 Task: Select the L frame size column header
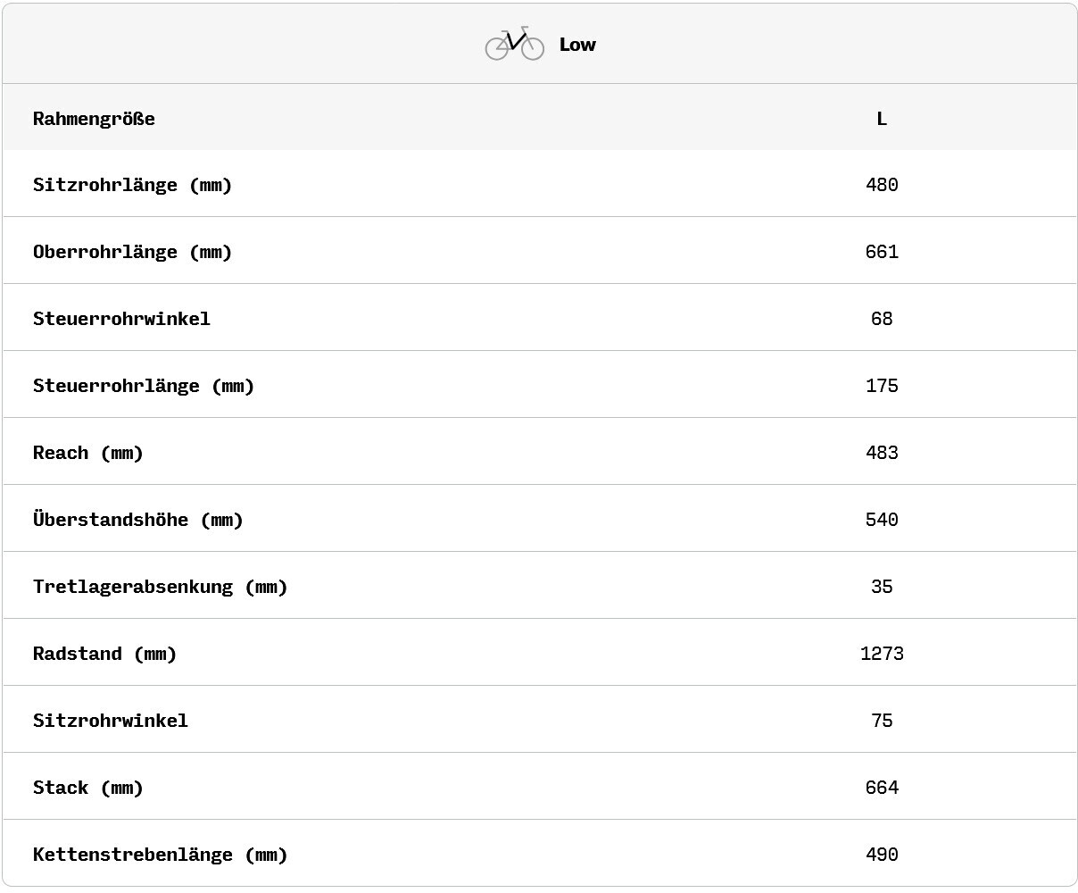coord(882,119)
